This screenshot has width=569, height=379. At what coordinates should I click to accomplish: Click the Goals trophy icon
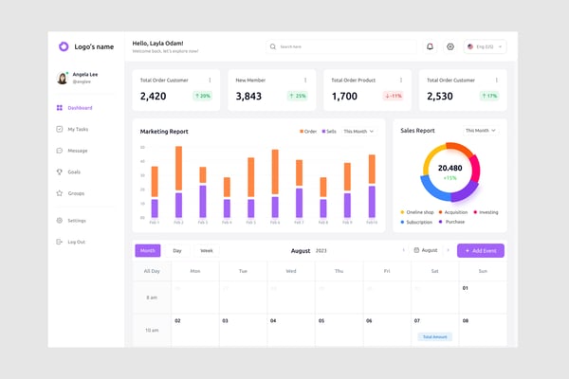(x=60, y=171)
